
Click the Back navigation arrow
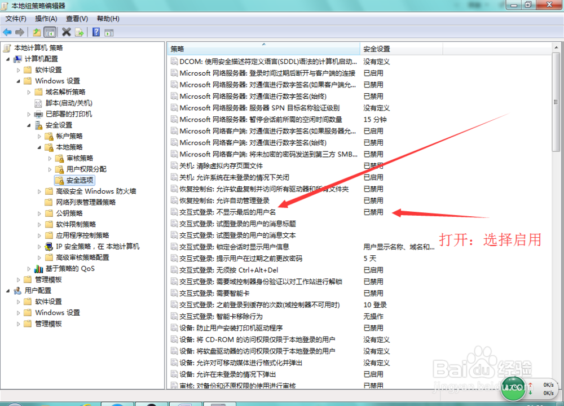pos(7,32)
